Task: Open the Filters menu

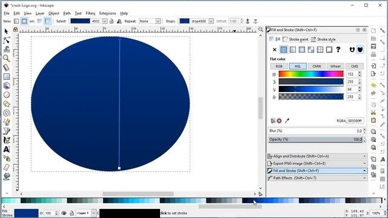Action: coord(90,13)
